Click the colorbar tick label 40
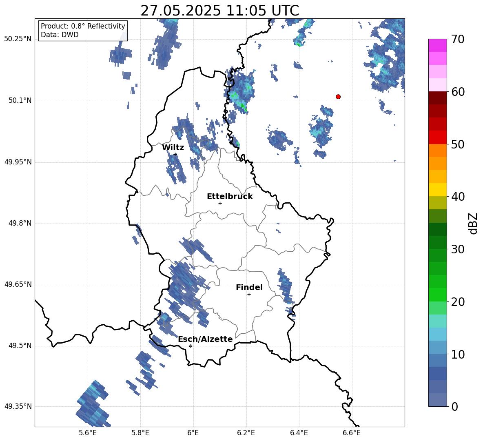 [x=458, y=197]
